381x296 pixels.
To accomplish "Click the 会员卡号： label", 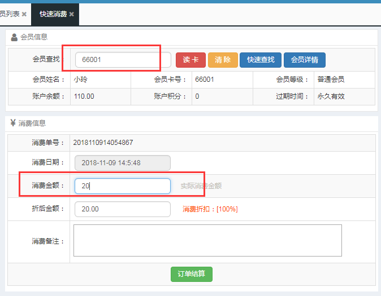I will [x=170, y=79].
